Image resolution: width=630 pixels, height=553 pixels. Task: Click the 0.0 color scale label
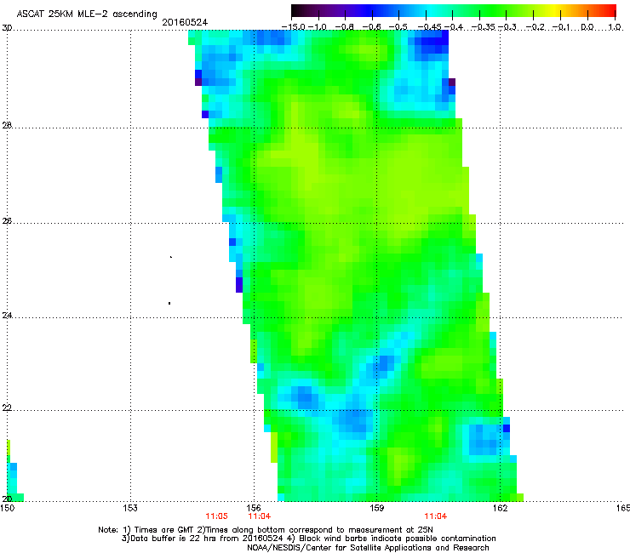click(587, 27)
